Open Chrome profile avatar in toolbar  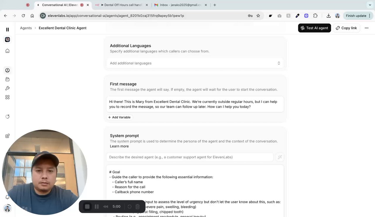(337, 16)
